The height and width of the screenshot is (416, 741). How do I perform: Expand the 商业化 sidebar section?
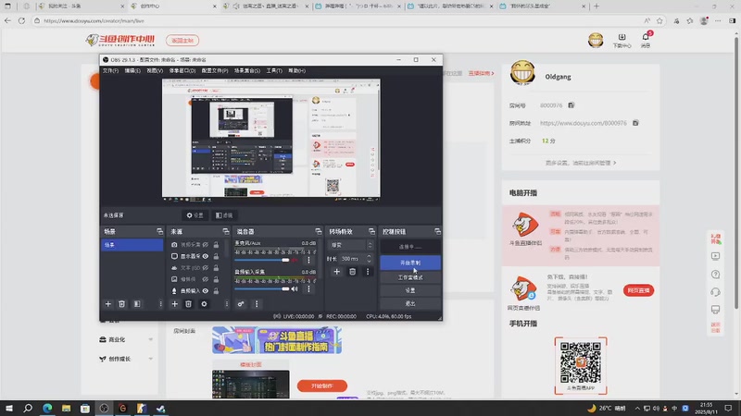click(127, 339)
